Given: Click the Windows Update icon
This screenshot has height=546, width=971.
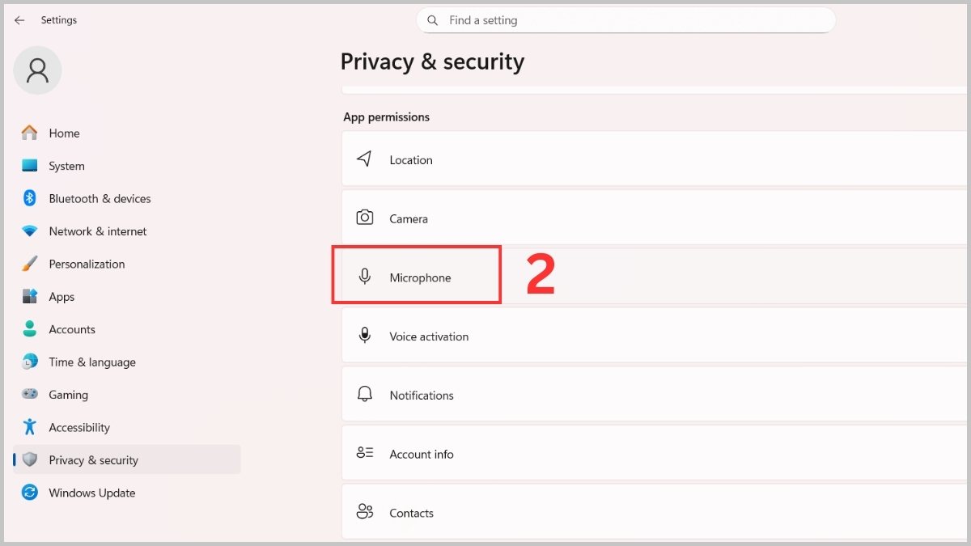Looking at the screenshot, I should tap(30, 493).
